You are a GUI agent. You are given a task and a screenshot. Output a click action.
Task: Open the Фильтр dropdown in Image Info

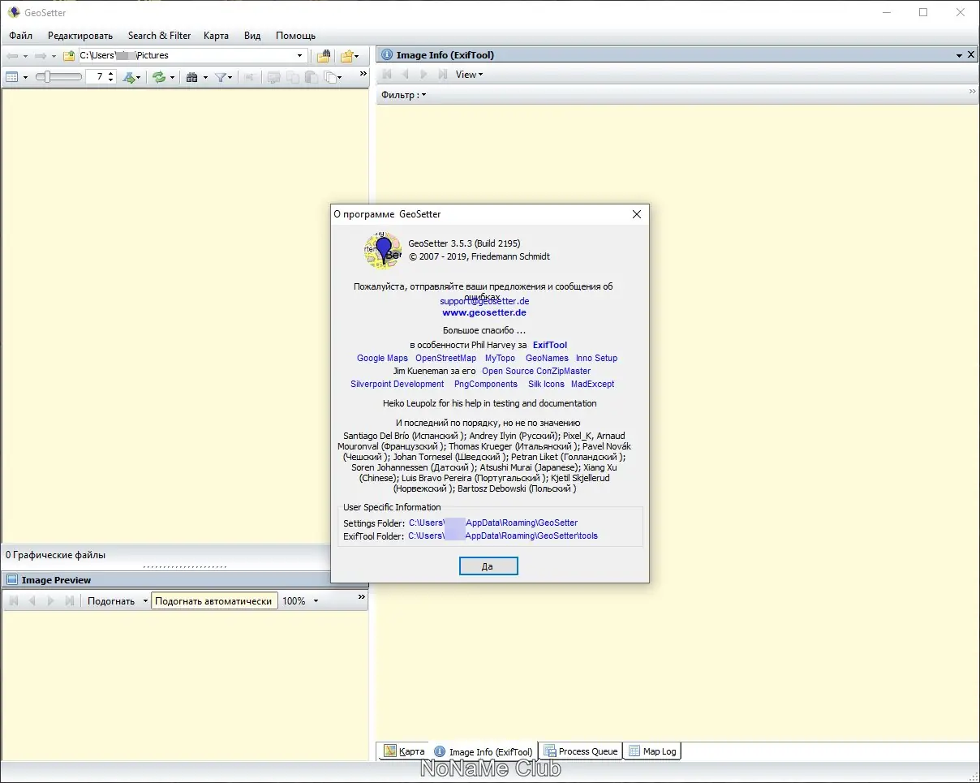403,95
